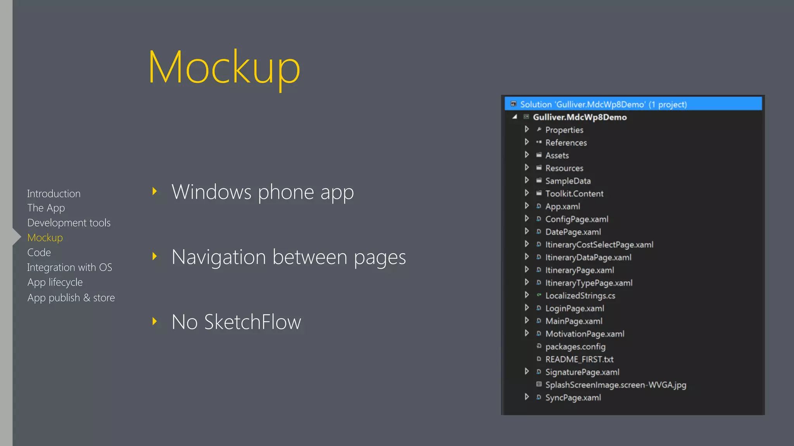The image size is (794, 446).
Task: Select the Gulliver.MdcWp8Demo project name
Action: [x=580, y=117]
